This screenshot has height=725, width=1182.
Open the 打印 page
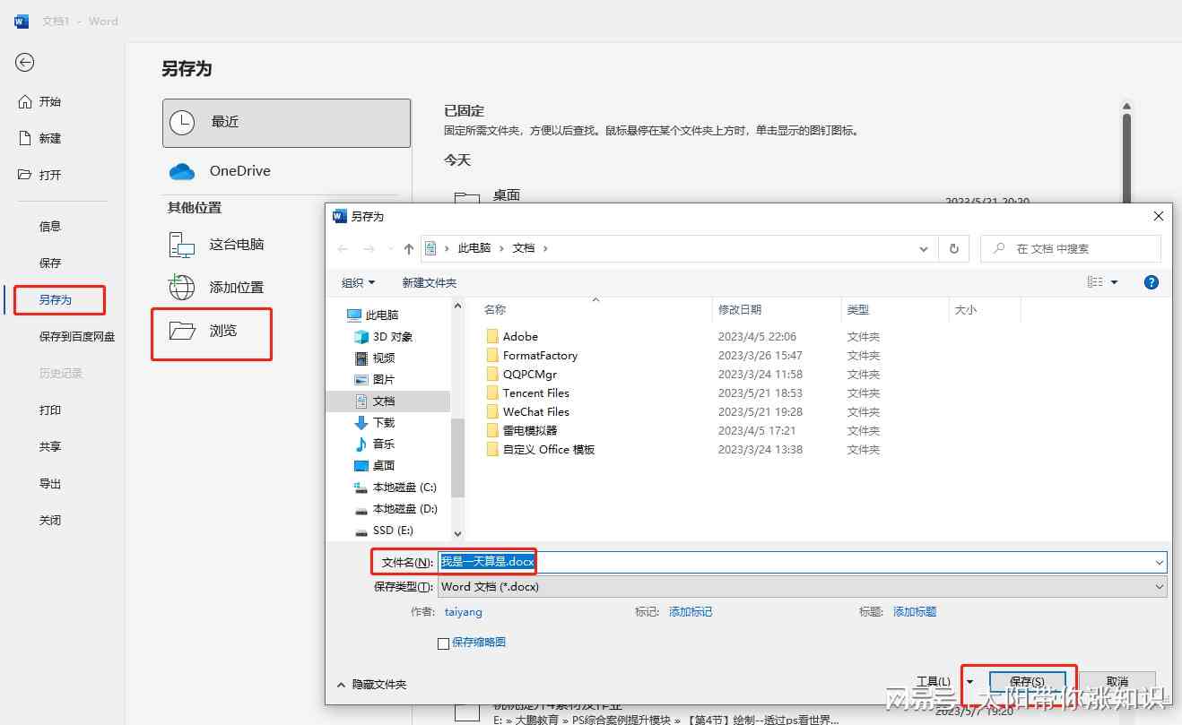tap(50, 410)
